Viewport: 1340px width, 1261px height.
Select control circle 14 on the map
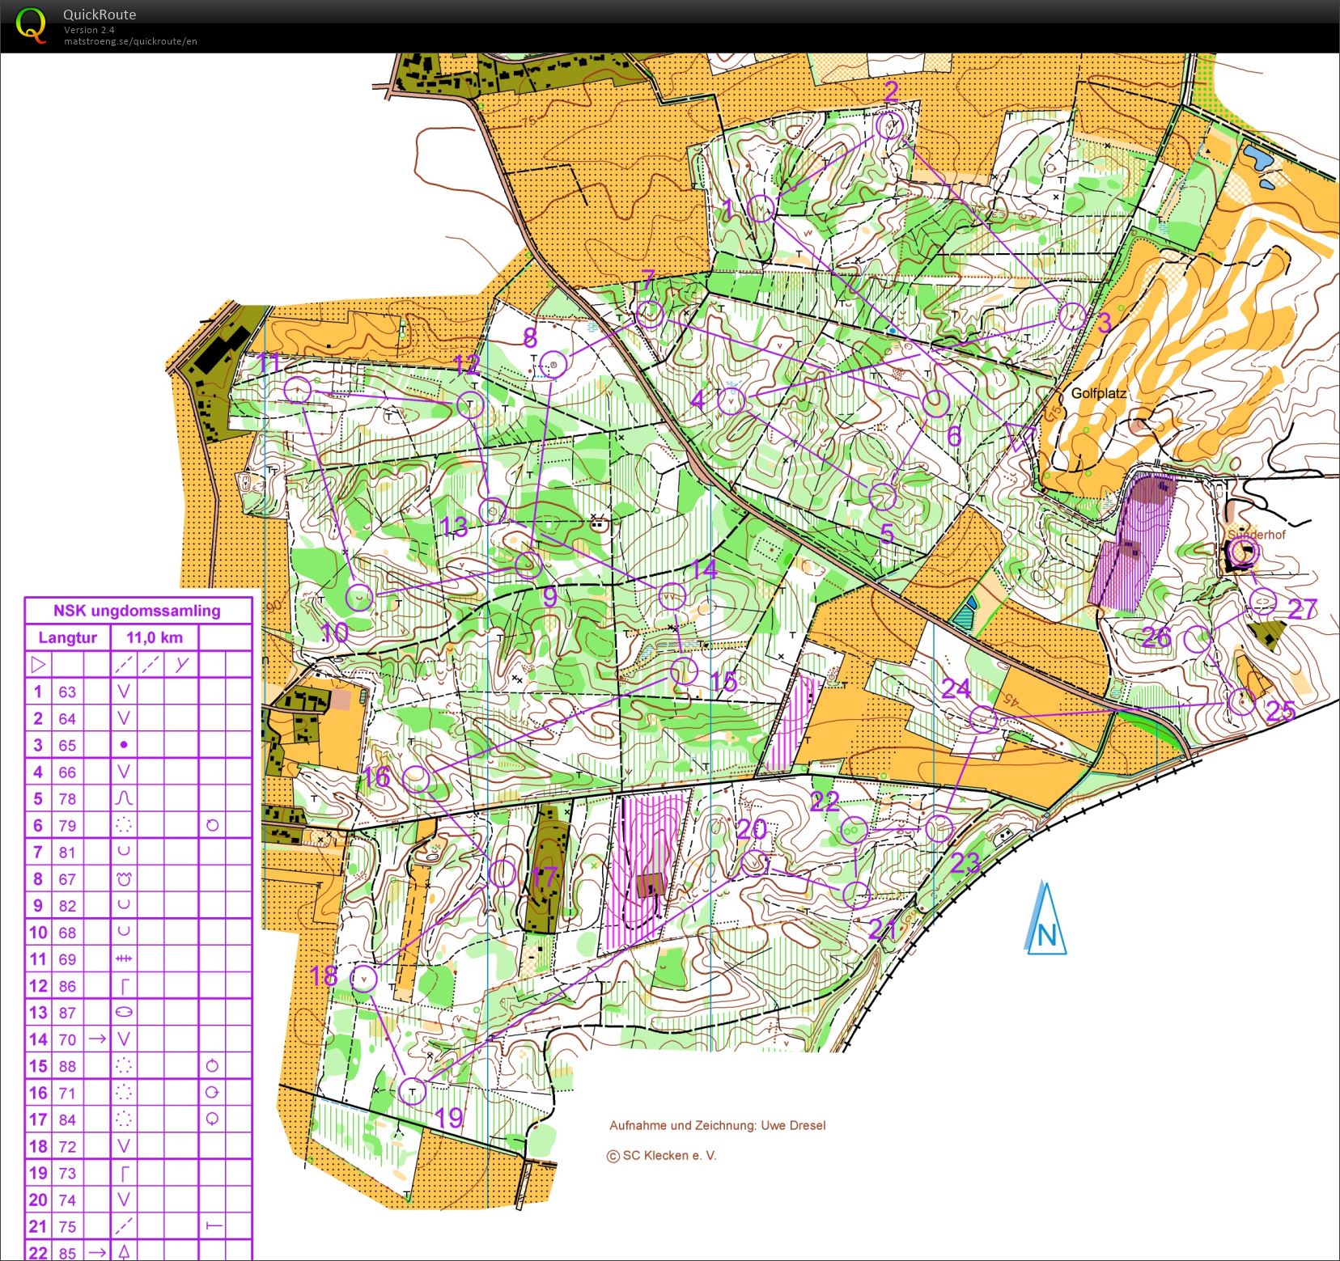(672, 597)
